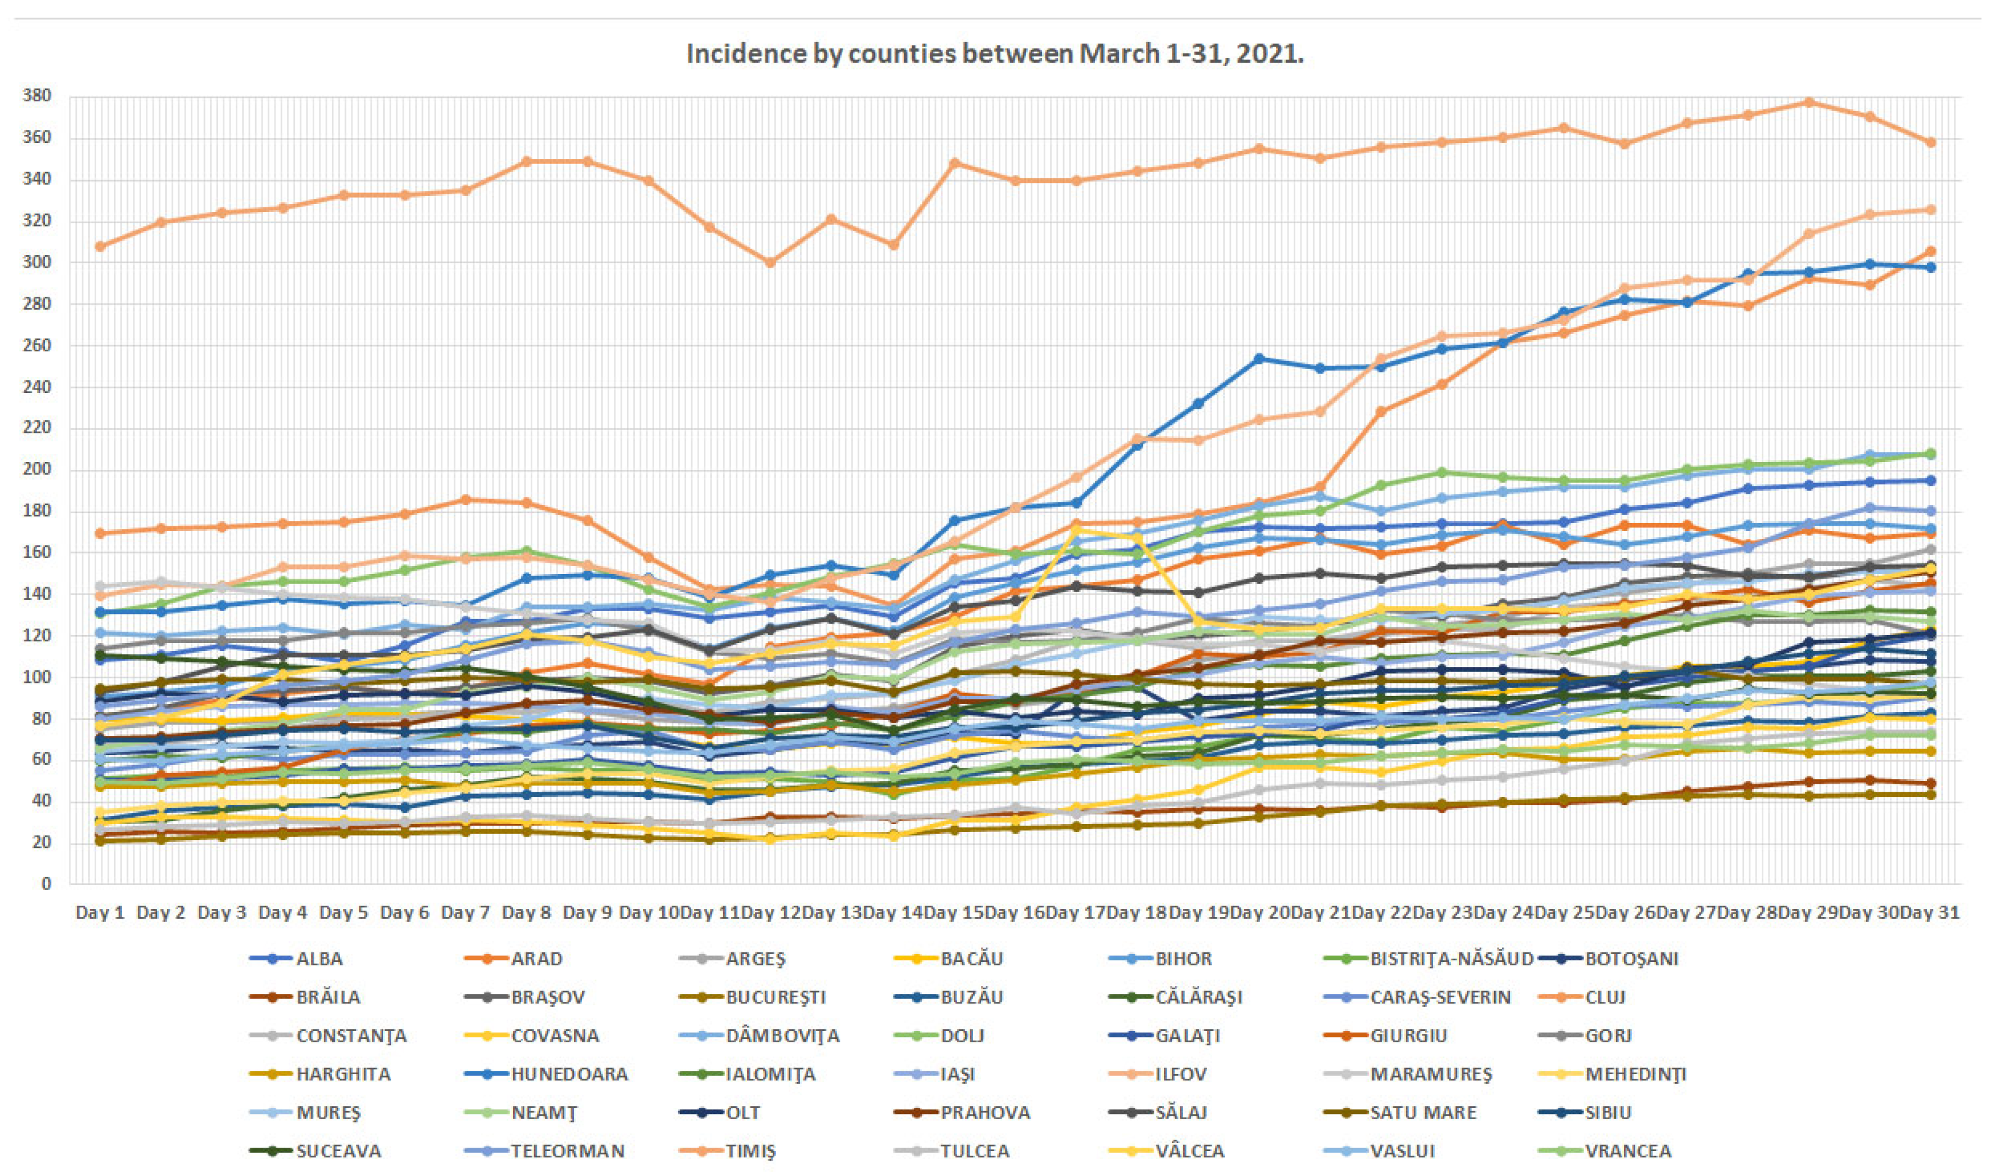The height and width of the screenshot is (1175, 1998).
Task: Click the Day 9 axis label
Action: (x=588, y=912)
